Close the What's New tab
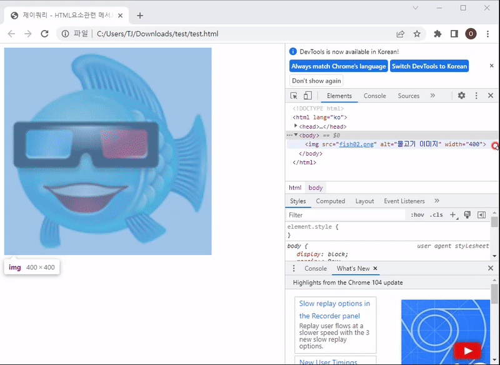 [376, 268]
